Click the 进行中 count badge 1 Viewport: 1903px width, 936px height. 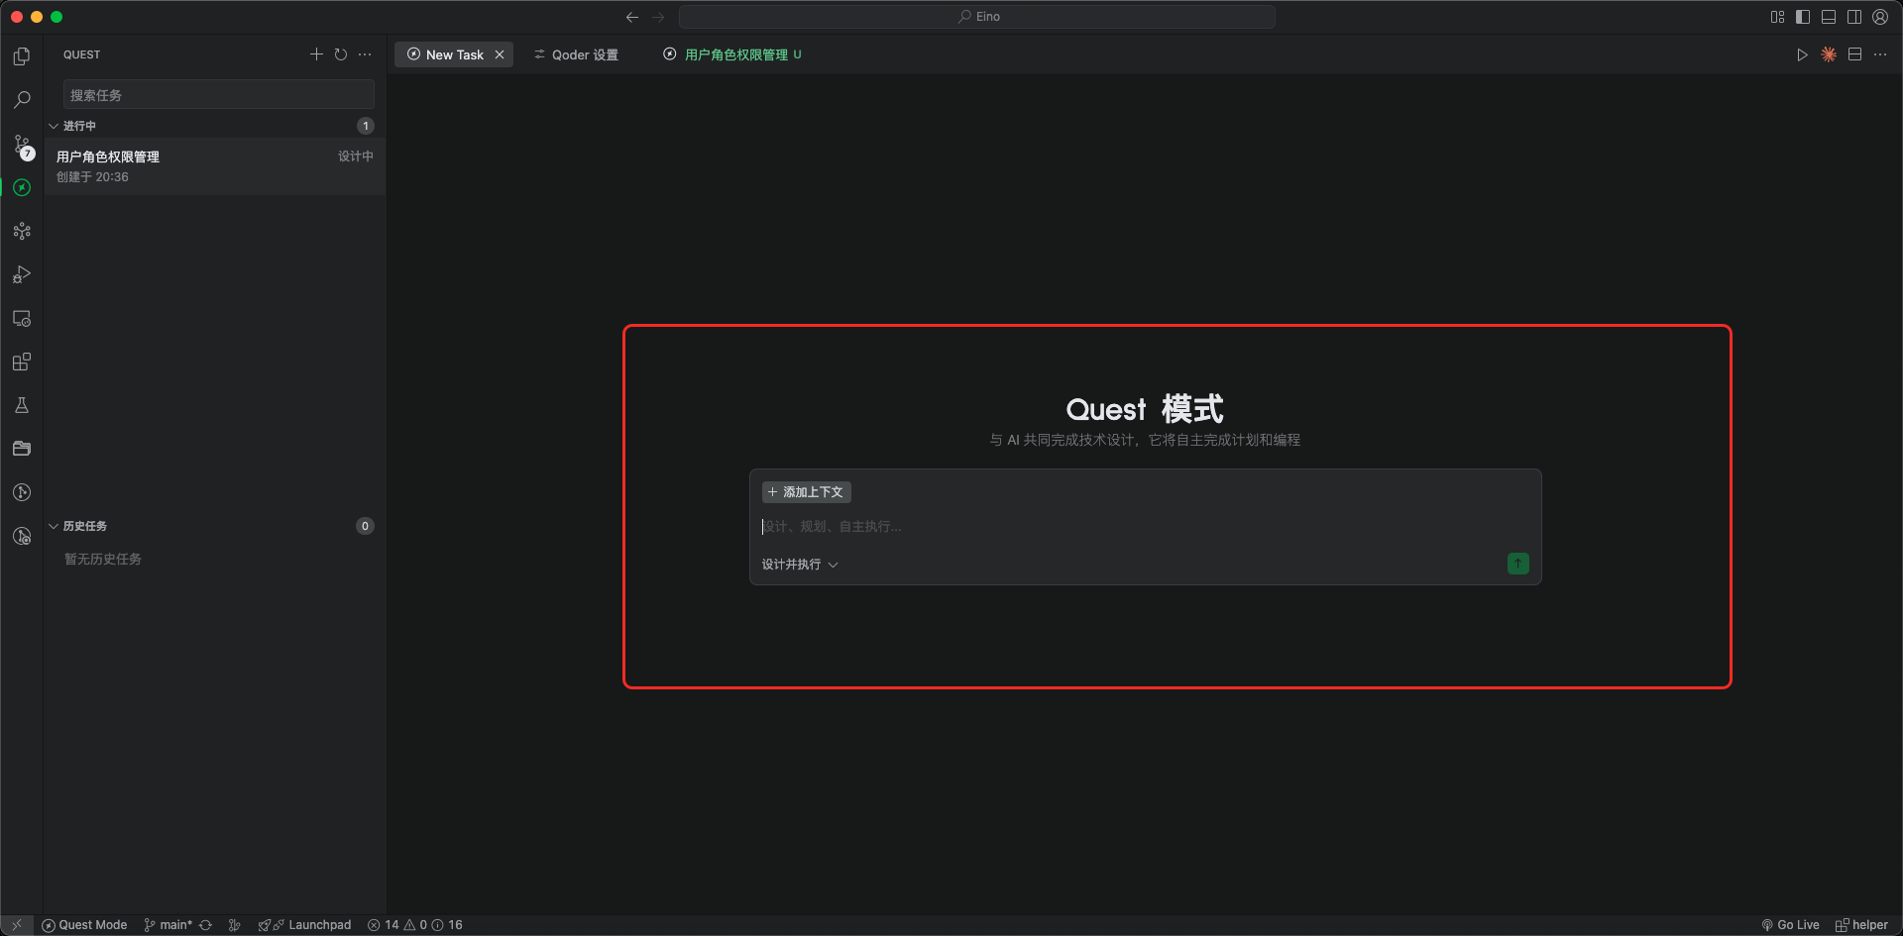[366, 126]
